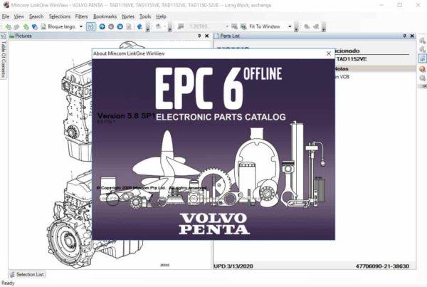Click the second icon in right sidebar

click(422, 49)
